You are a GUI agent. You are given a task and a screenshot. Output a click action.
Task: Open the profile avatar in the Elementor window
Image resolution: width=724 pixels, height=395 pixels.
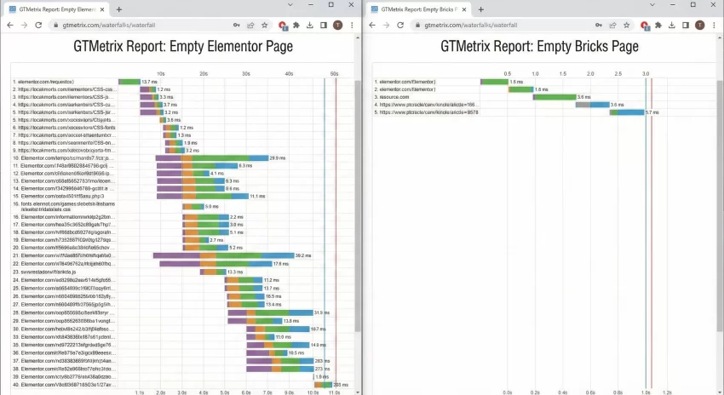coord(338,25)
